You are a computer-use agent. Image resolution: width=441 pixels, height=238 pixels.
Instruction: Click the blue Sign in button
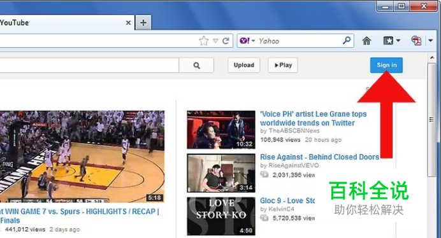click(x=386, y=65)
